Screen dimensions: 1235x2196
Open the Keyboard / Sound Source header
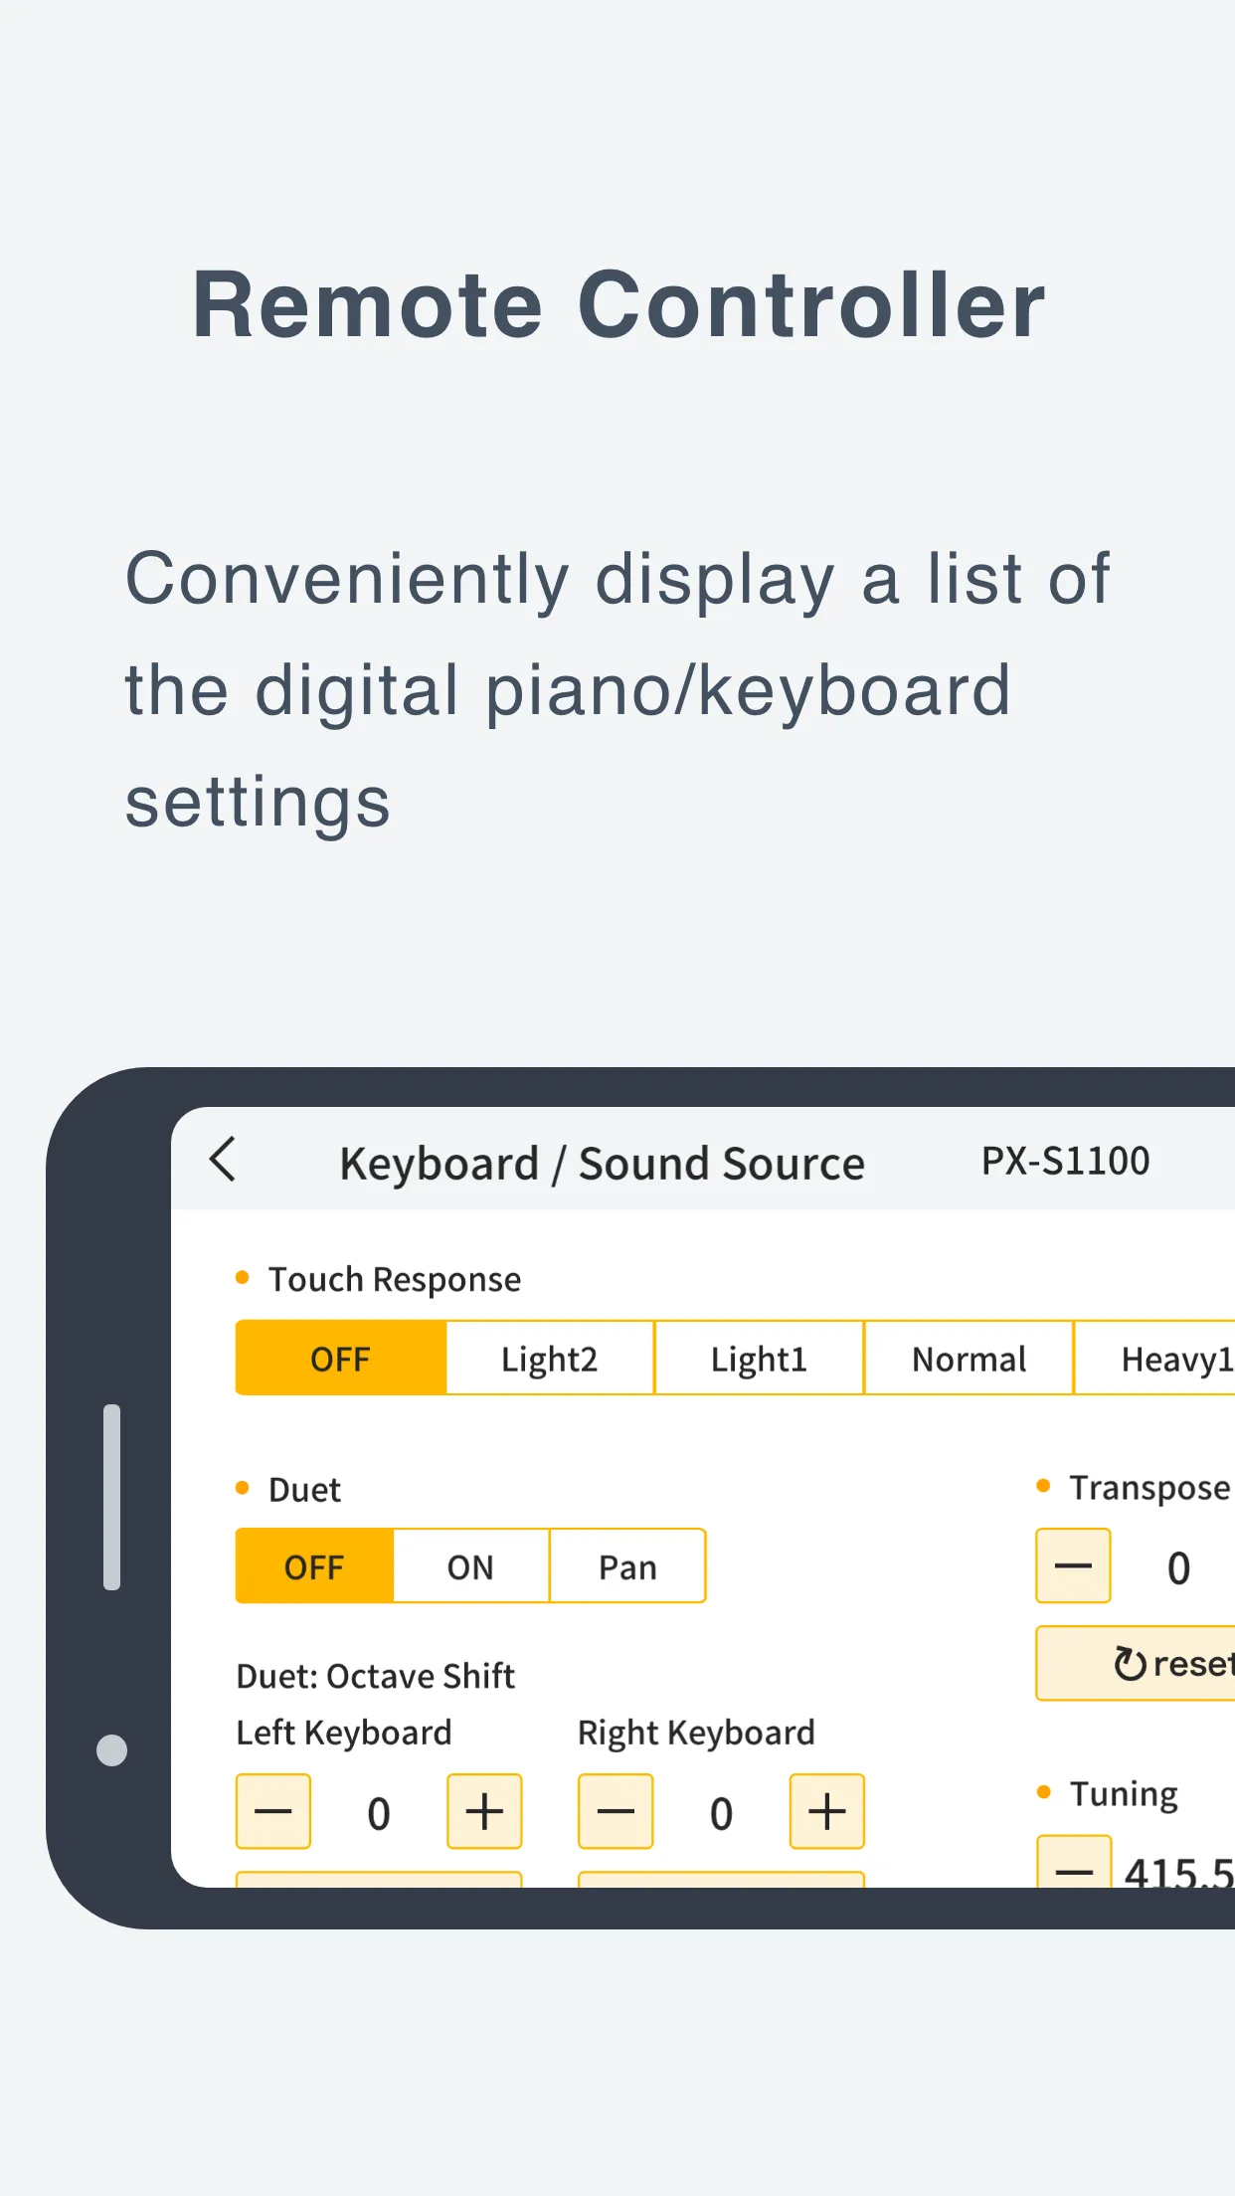point(601,1162)
